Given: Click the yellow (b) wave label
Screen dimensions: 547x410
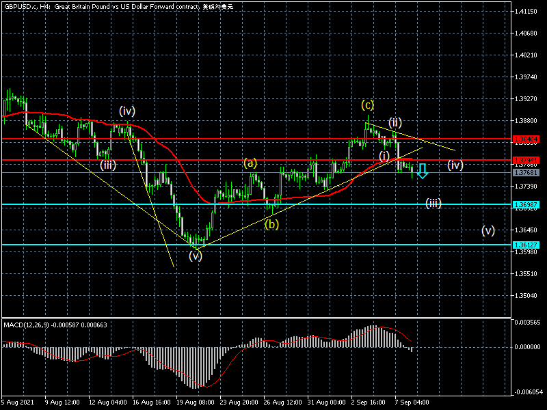Looking at the screenshot, I should click(271, 223).
